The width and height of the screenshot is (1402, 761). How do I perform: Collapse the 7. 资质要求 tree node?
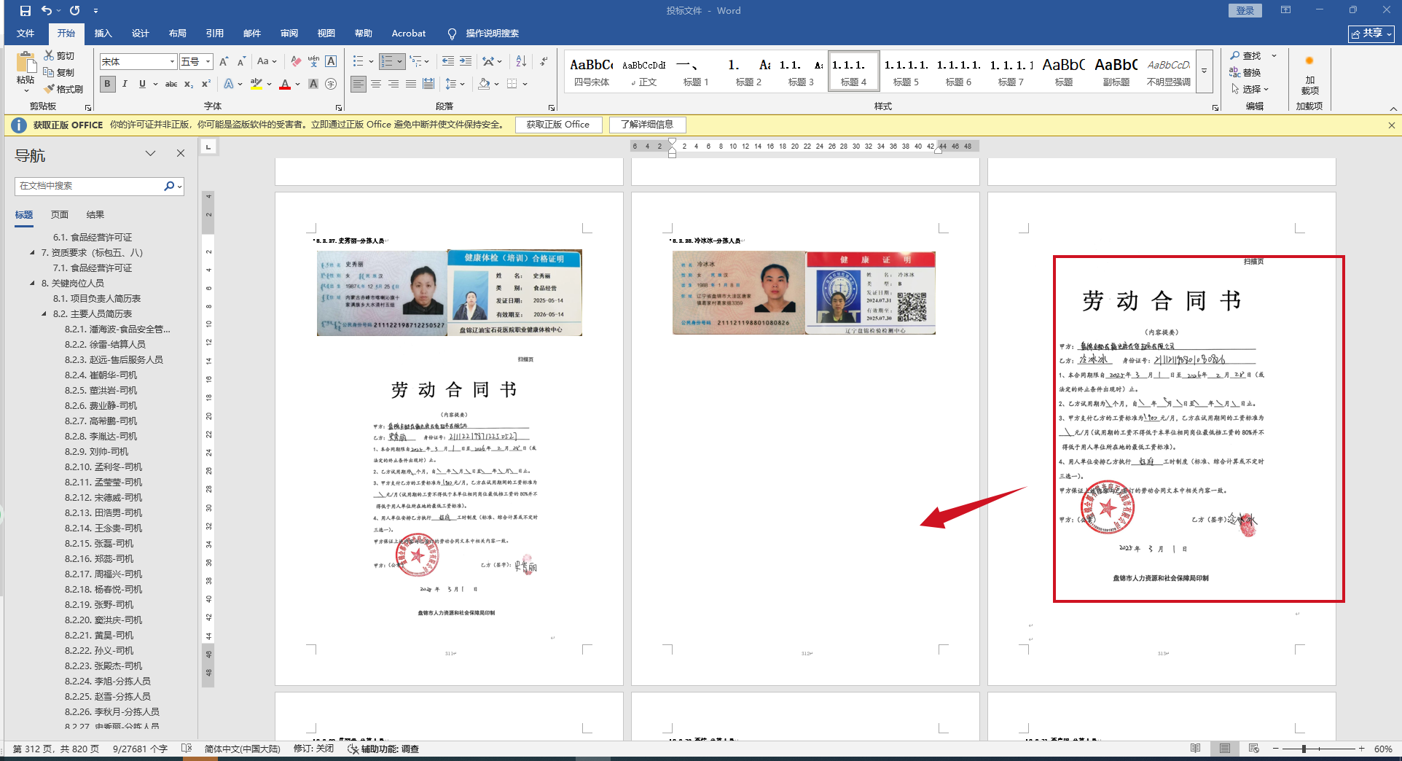pos(32,252)
